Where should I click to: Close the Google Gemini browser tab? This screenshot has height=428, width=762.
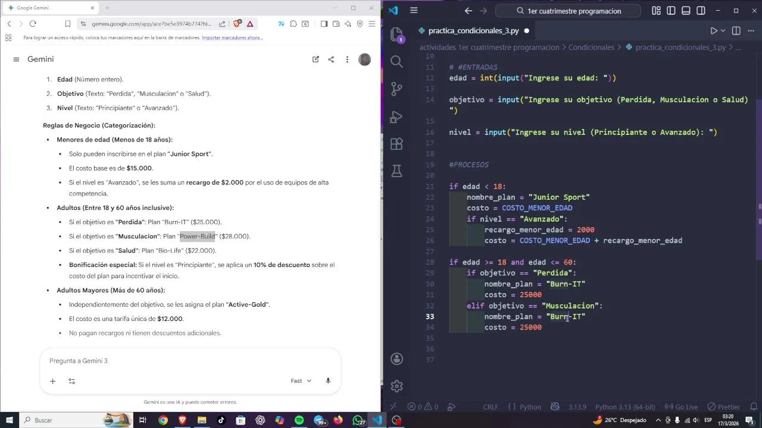(92, 8)
